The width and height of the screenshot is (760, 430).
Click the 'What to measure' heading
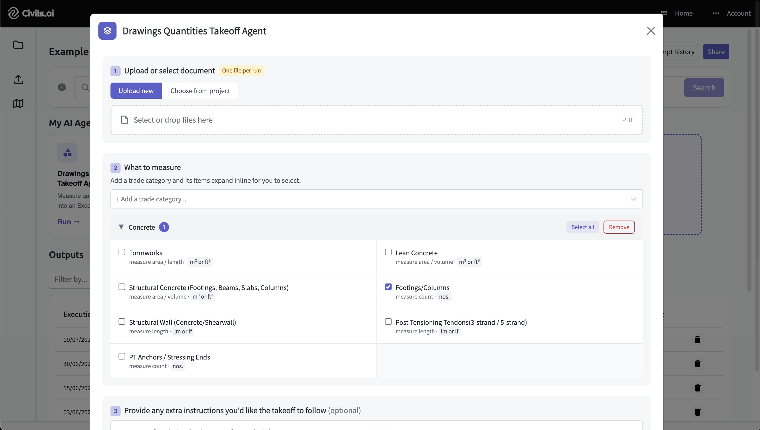click(152, 167)
